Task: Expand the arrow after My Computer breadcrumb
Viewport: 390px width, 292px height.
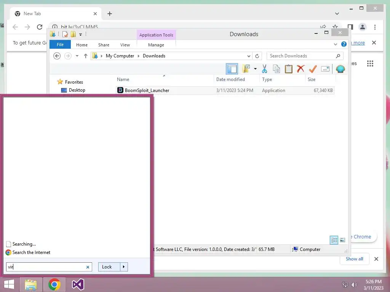Action: (139, 56)
